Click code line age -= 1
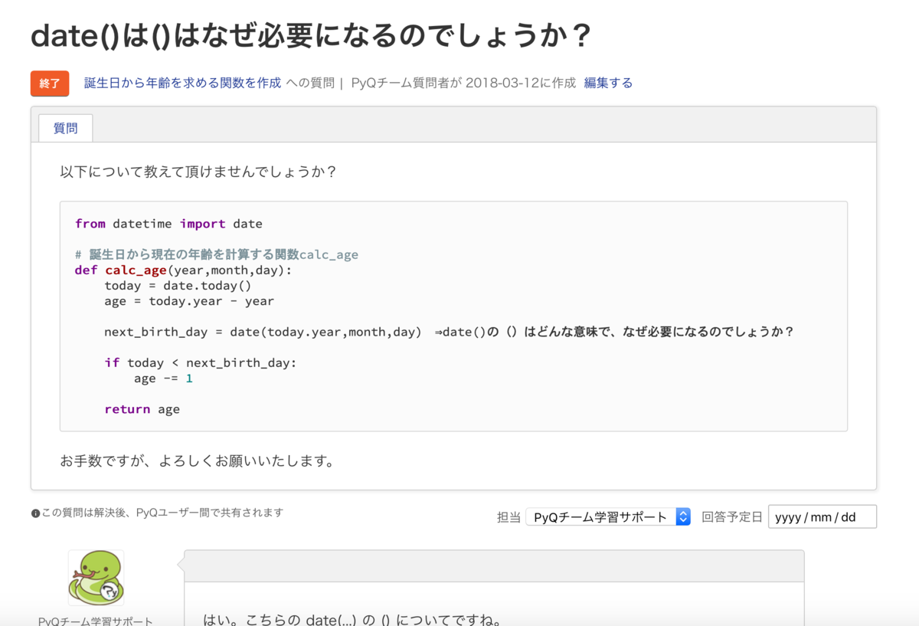Screen dimensions: 919x626 [163, 378]
